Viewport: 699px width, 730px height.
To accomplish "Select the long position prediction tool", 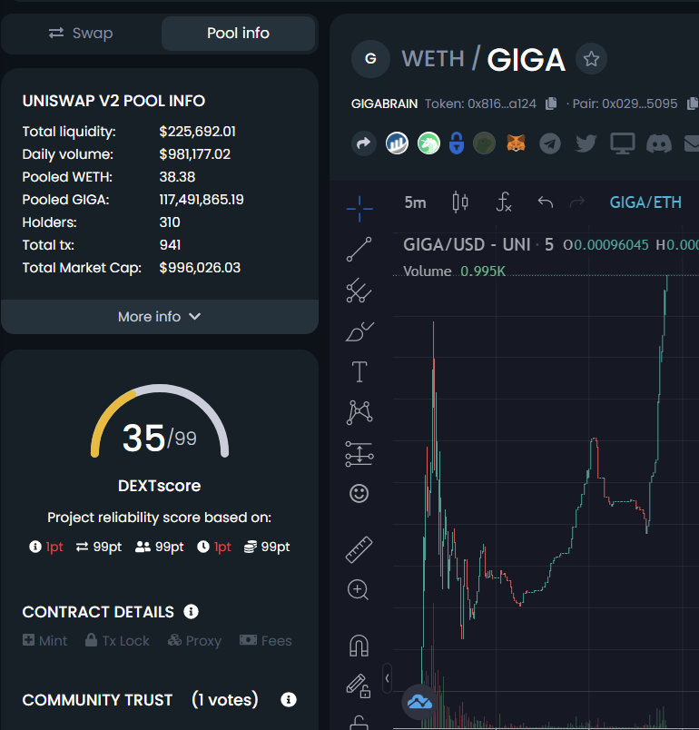I will pyautogui.click(x=359, y=453).
